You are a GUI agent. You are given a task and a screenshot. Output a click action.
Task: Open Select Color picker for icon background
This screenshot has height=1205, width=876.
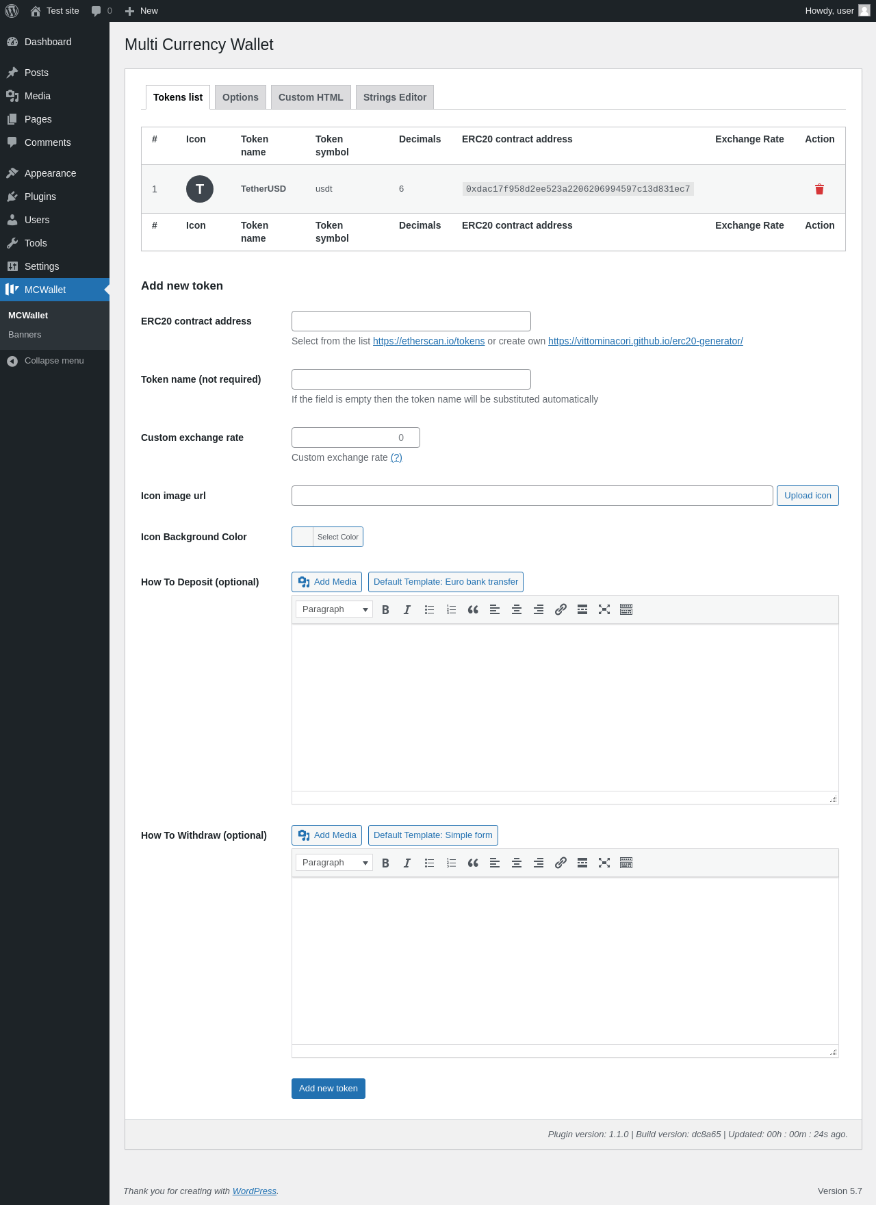click(x=327, y=537)
